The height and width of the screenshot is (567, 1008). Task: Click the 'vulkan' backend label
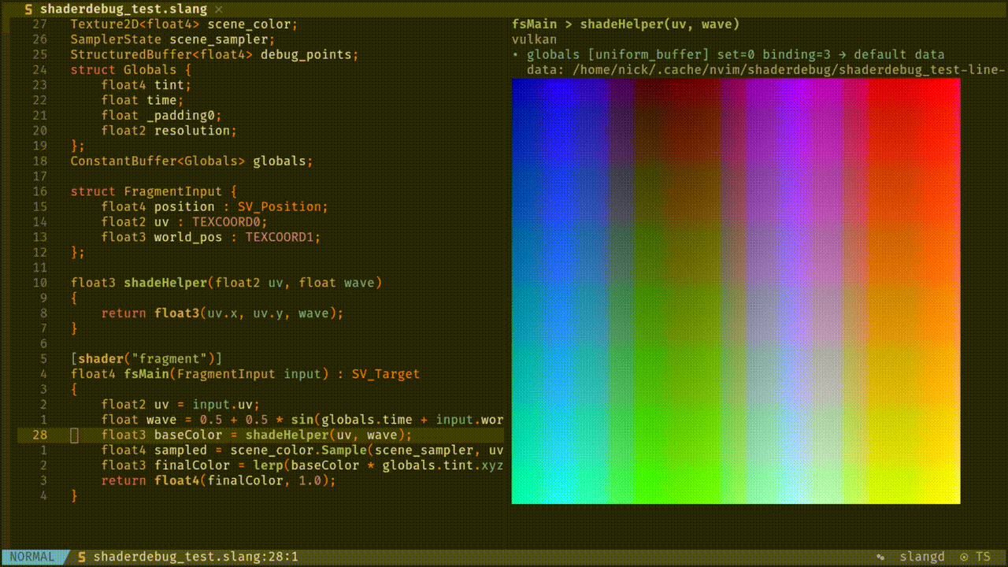pos(535,39)
